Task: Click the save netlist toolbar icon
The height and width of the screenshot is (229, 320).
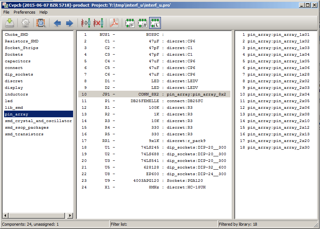Action: pos(10,23)
